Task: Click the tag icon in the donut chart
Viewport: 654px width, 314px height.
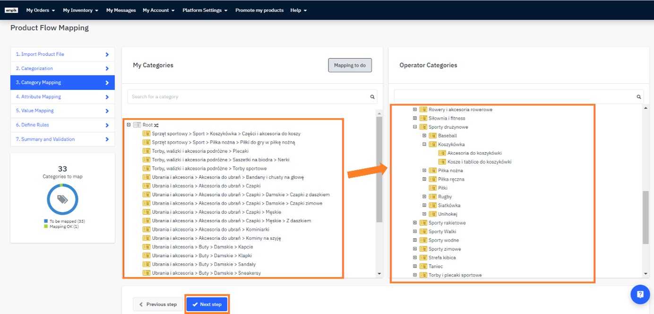Action: coord(62,199)
